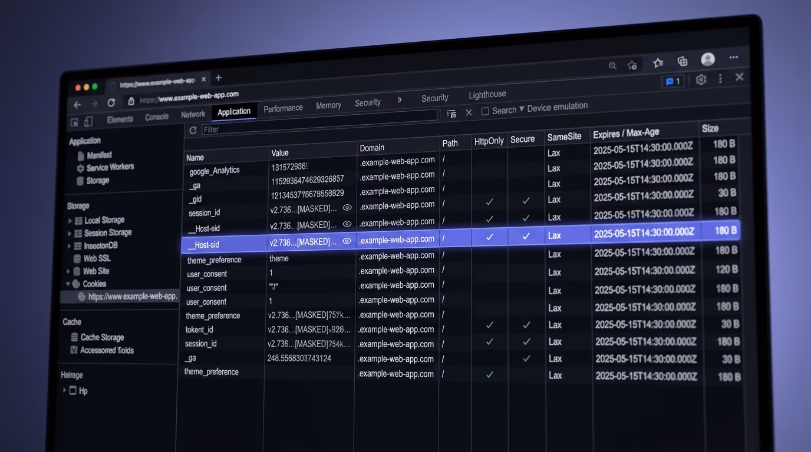Open the Performance tab

pyautogui.click(x=283, y=108)
